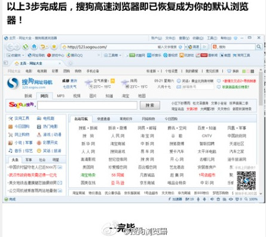This screenshot has width=266, height=237.
Task: Open the 标准版 version dropdown
Action: click(153, 71)
